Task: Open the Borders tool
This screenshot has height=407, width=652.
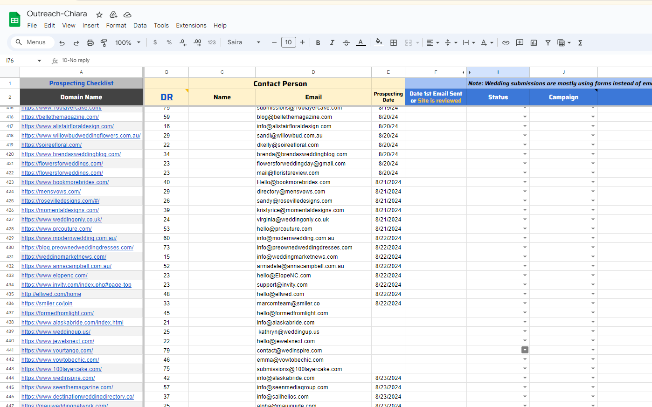Action: pyautogui.click(x=394, y=42)
